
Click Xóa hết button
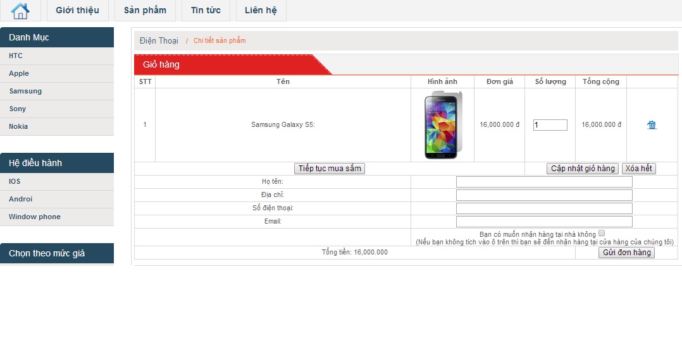pos(638,169)
